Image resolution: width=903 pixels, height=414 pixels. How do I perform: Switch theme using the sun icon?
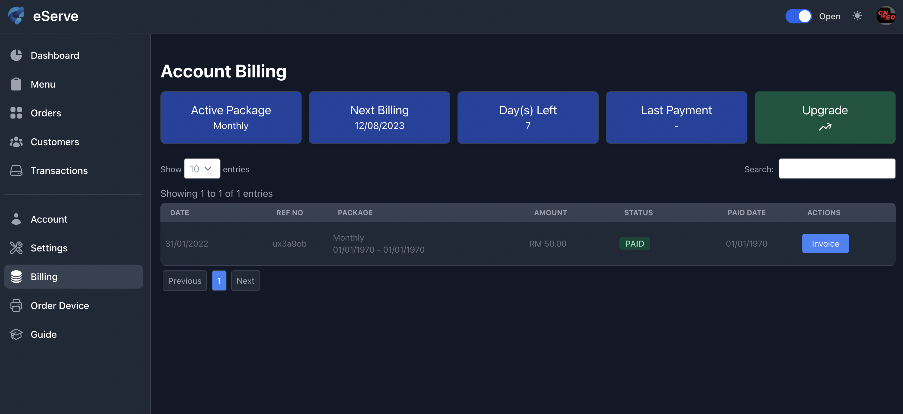[857, 16]
